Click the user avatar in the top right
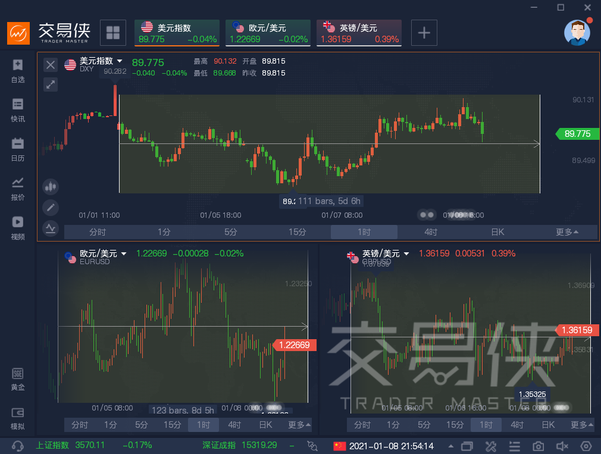This screenshot has height=454, width=601. [x=576, y=32]
